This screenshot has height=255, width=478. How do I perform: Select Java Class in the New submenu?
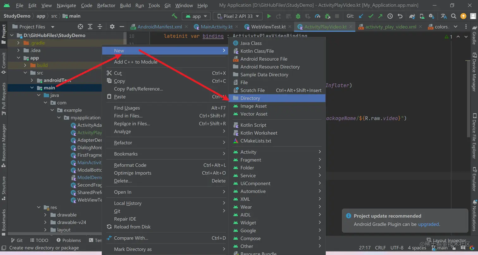[x=277, y=43]
